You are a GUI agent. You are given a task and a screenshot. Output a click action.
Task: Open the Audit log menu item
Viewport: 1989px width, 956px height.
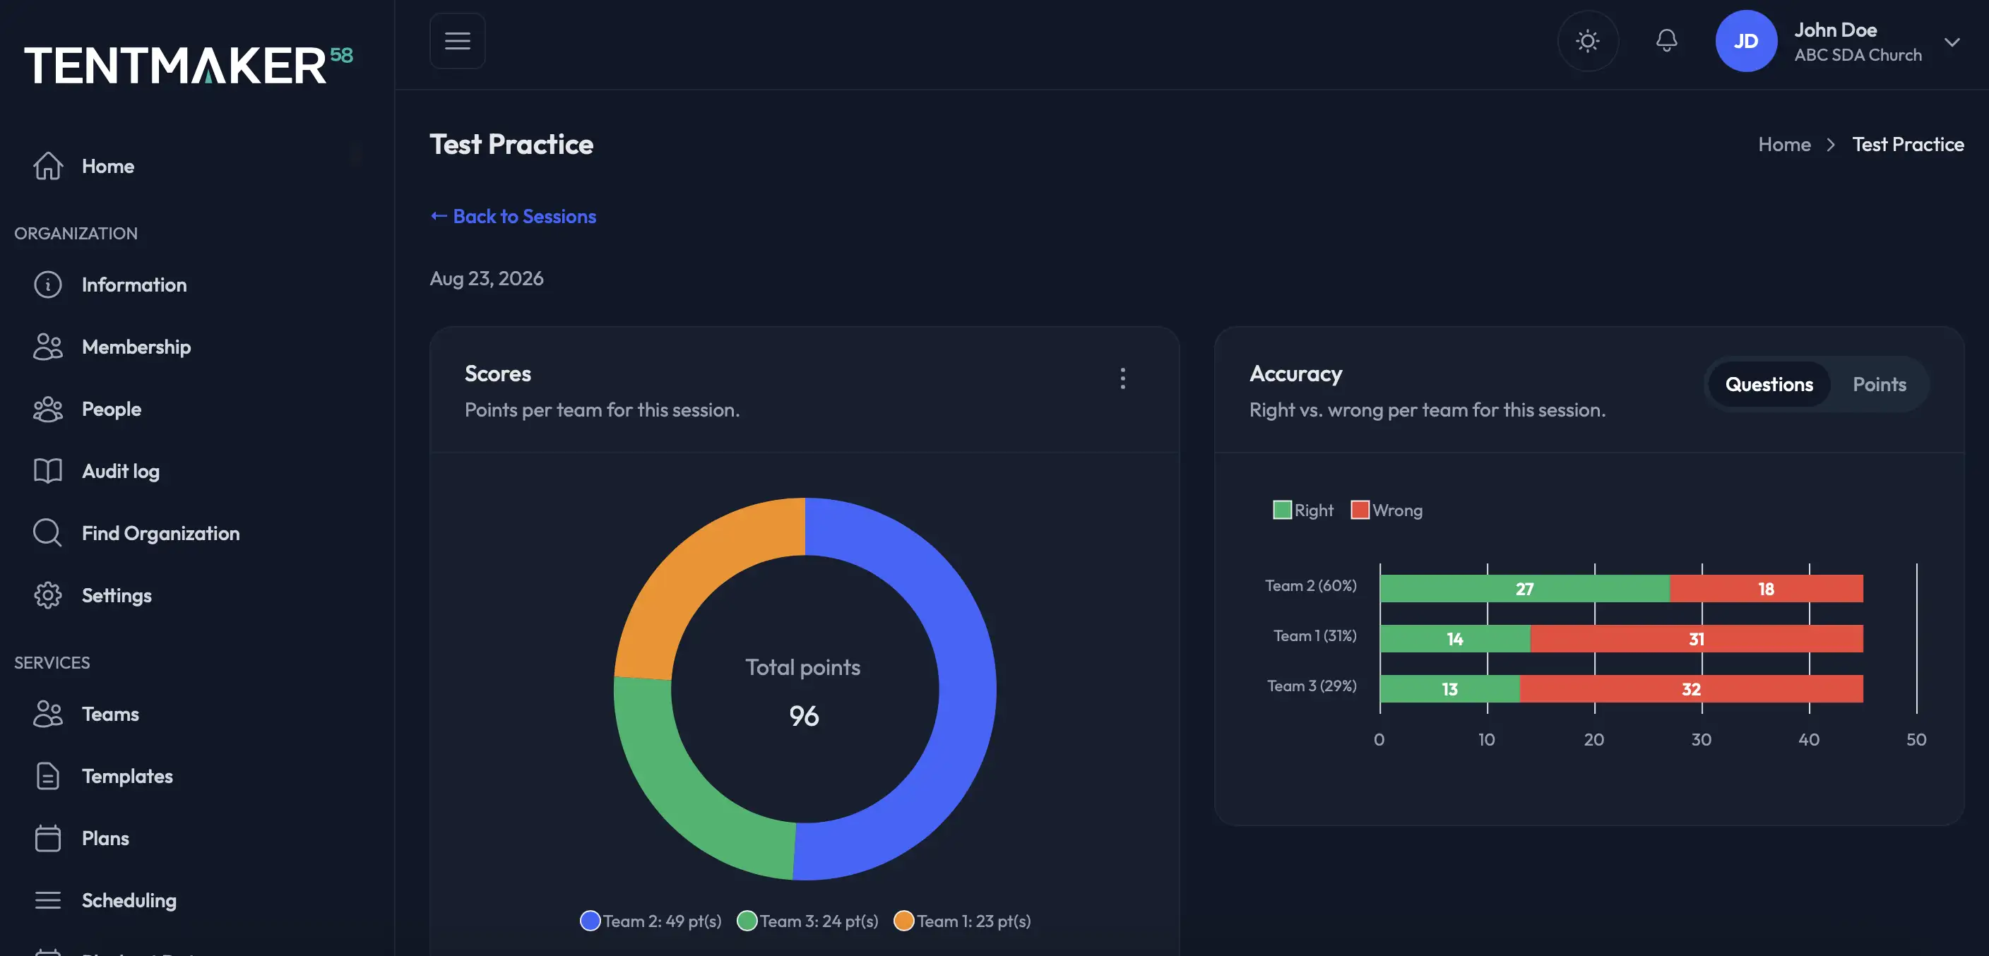pos(121,471)
